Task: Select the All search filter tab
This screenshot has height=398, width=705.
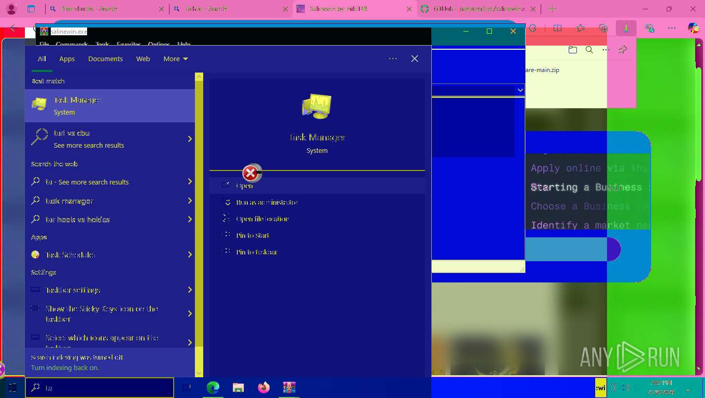Action: pyautogui.click(x=41, y=59)
